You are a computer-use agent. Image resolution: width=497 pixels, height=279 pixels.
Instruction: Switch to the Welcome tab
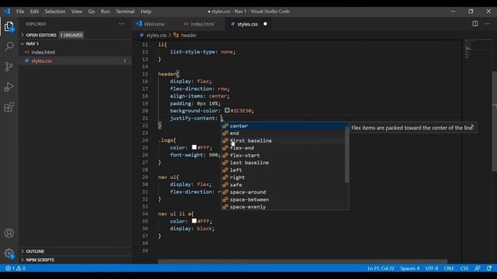[154, 24]
